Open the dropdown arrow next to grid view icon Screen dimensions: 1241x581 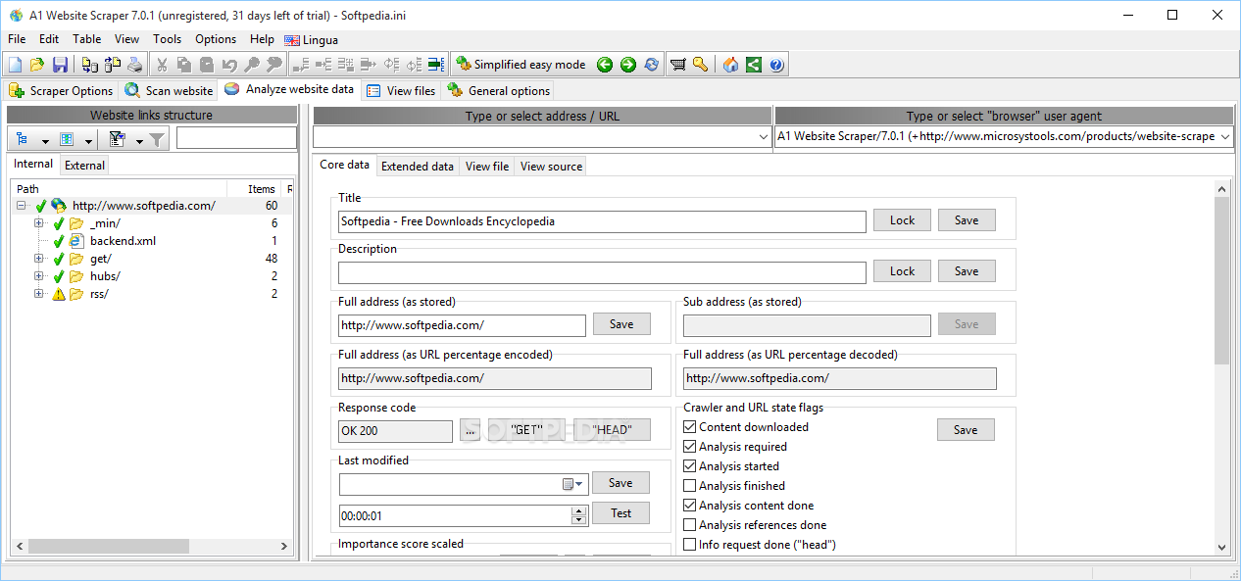[88, 140]
